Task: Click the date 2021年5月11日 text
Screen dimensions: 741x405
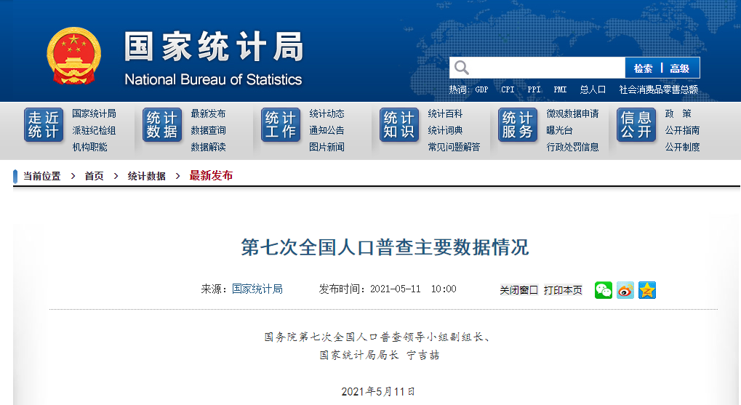Action: pyautogui.click(x=378, y=391)
